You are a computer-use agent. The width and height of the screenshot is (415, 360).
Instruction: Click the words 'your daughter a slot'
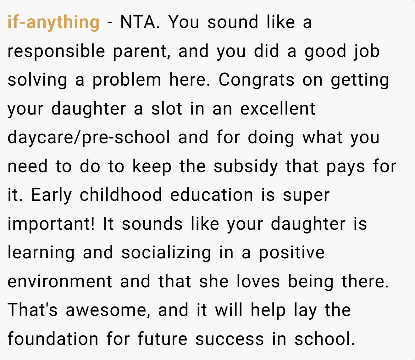coord(95,109)
